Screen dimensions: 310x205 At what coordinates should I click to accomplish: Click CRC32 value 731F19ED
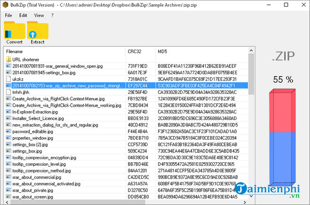point(137,66)
